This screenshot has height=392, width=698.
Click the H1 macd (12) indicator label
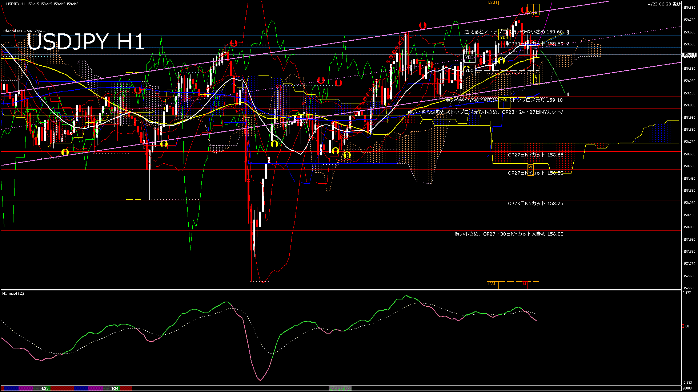click(13, 293)
